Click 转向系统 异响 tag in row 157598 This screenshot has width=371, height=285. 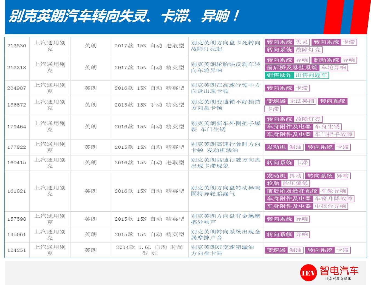point(288,219)
